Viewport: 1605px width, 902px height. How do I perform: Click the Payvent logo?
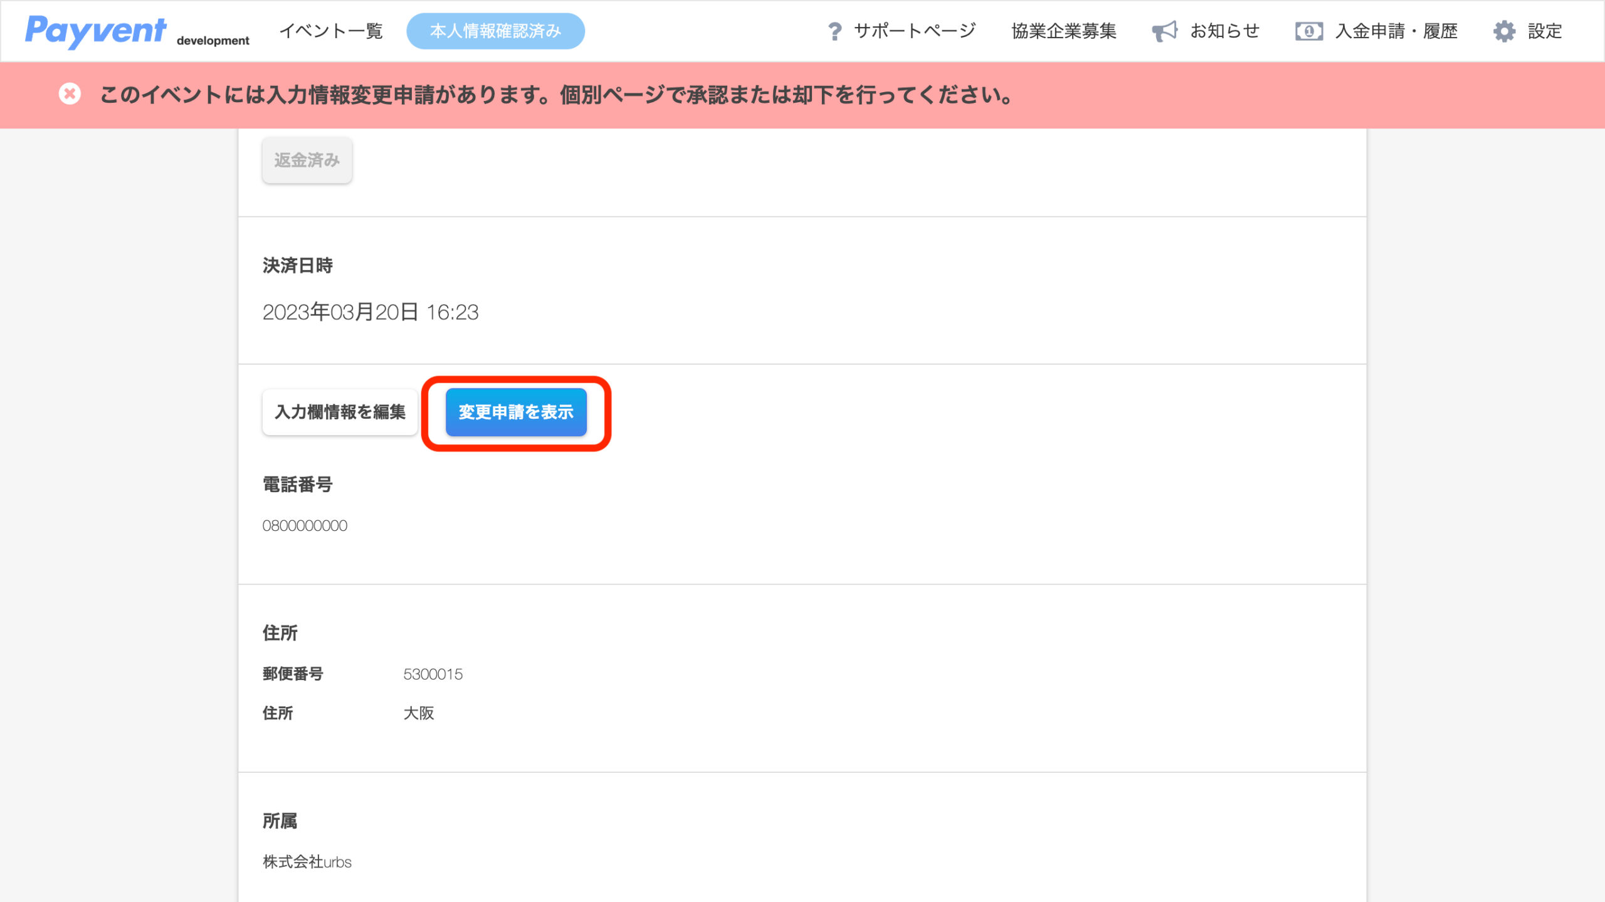point(96,31)
